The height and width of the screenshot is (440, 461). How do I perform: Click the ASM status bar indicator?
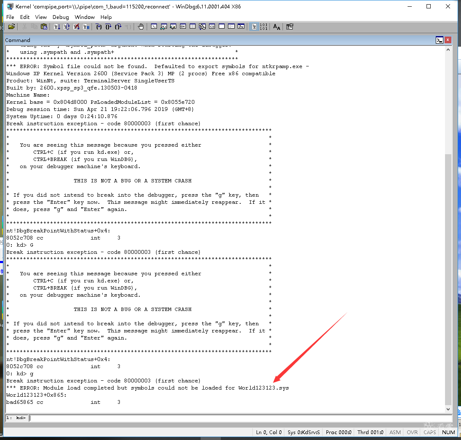[x=395, y=432]
